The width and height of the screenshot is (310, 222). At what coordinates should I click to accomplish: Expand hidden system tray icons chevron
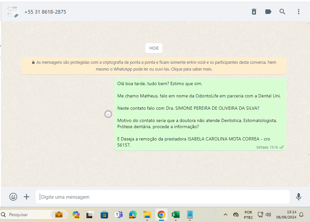click(226, 215)
